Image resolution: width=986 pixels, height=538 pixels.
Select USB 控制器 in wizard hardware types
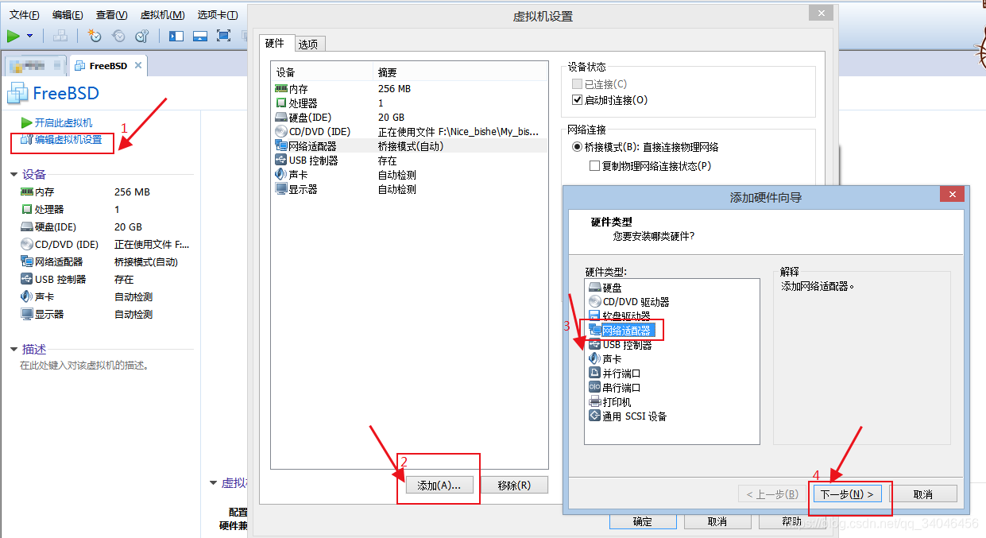pyautogui.click(x=621, y=345)
